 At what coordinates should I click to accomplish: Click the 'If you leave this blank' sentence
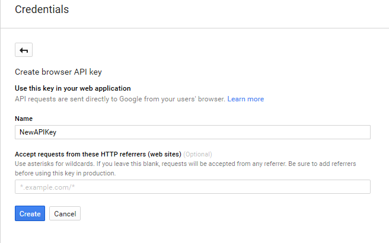click(192, 164)
